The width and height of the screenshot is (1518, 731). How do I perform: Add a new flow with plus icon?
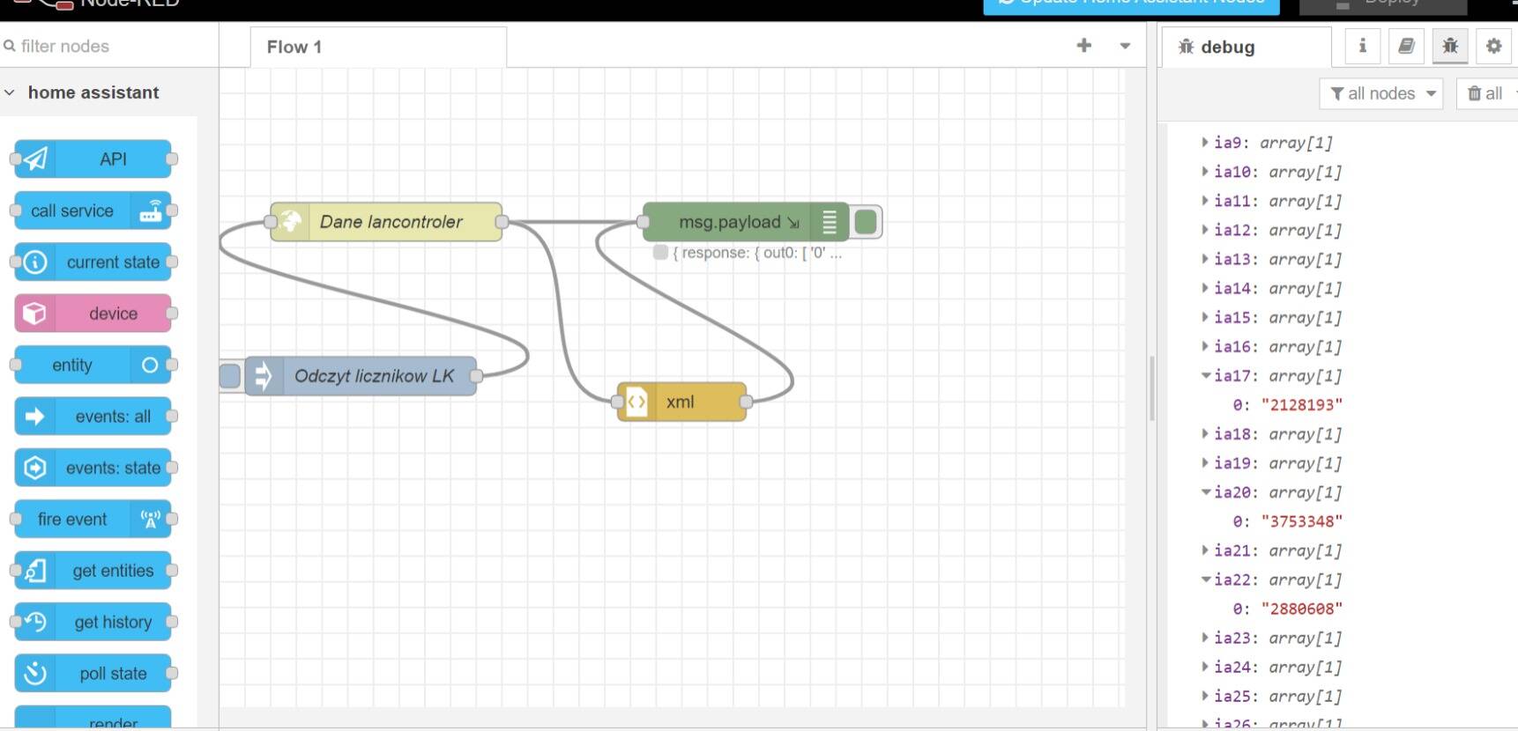[x=1084, y=46]
